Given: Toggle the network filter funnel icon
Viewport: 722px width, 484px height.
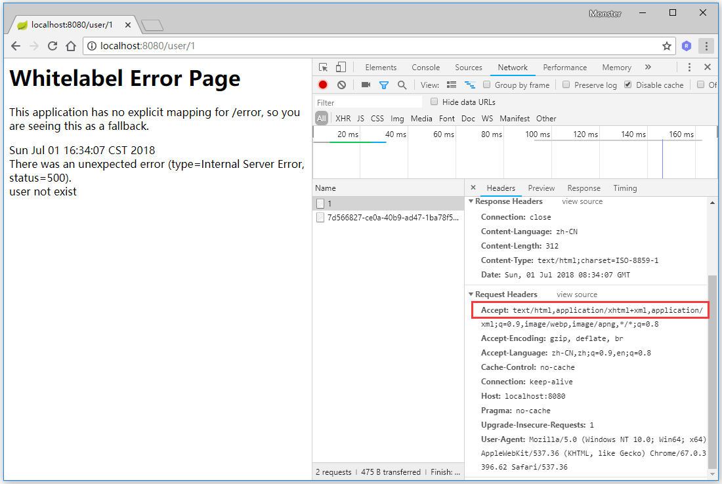Looking at the screenshot, I should pyautogui.click(x=383, y=85).
